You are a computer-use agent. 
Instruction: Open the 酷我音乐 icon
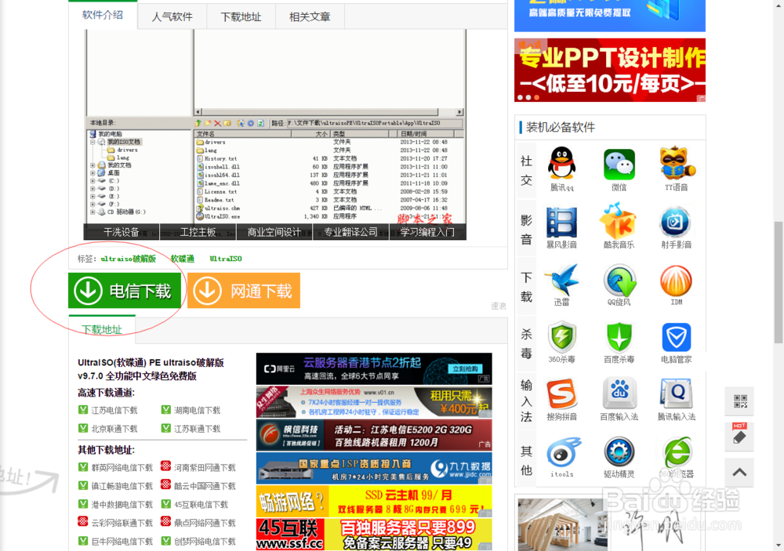point(619,220)
